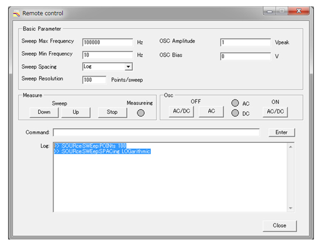Click the OSC Bias input field
Screen dimensions: 322x246
coord(245,56)
